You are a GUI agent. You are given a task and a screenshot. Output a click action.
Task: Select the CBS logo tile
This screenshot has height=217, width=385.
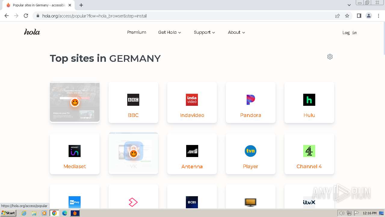tap(192, 202)
